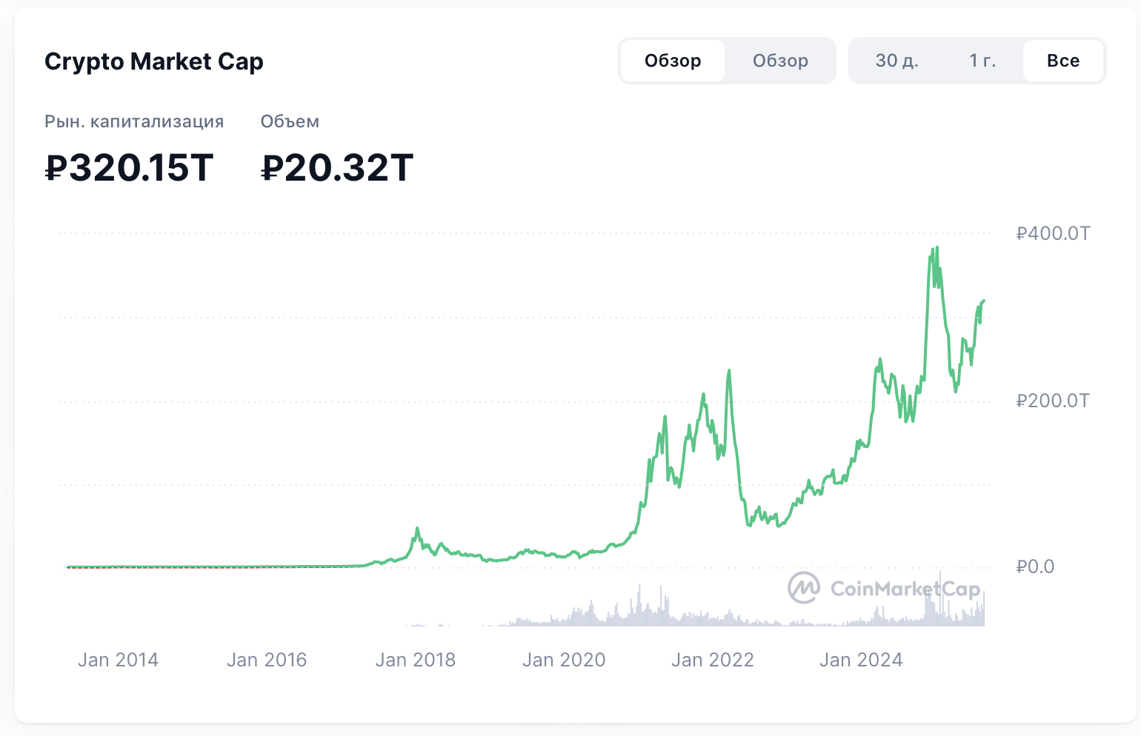Click the ₽20.32T volume value
This screenshot has width=1141, height=736.
click(x=337, y=167)
